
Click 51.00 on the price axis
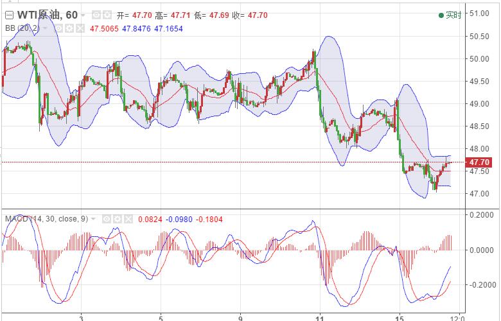point(479,13)
